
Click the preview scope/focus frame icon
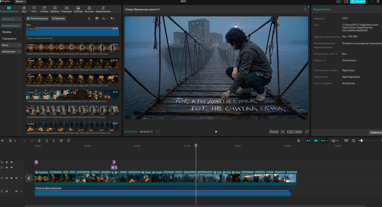pos(283,132)
